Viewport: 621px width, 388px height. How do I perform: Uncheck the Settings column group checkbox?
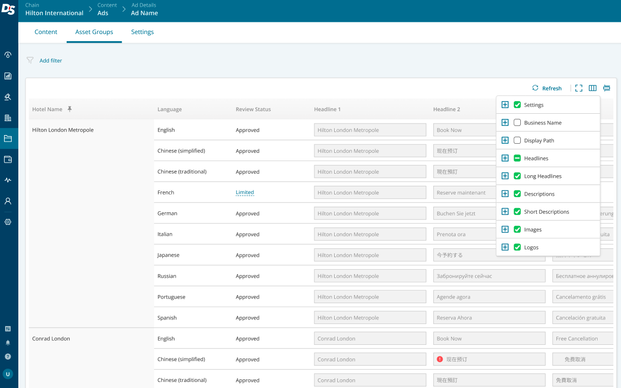(x=517, y=105)
